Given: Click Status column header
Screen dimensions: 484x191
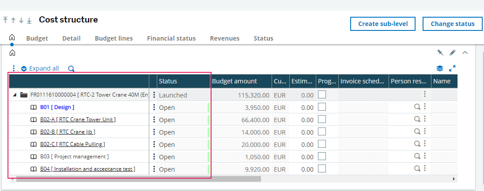Looking at the screenshot, I should pyautogui.click(x=183, y=81).
